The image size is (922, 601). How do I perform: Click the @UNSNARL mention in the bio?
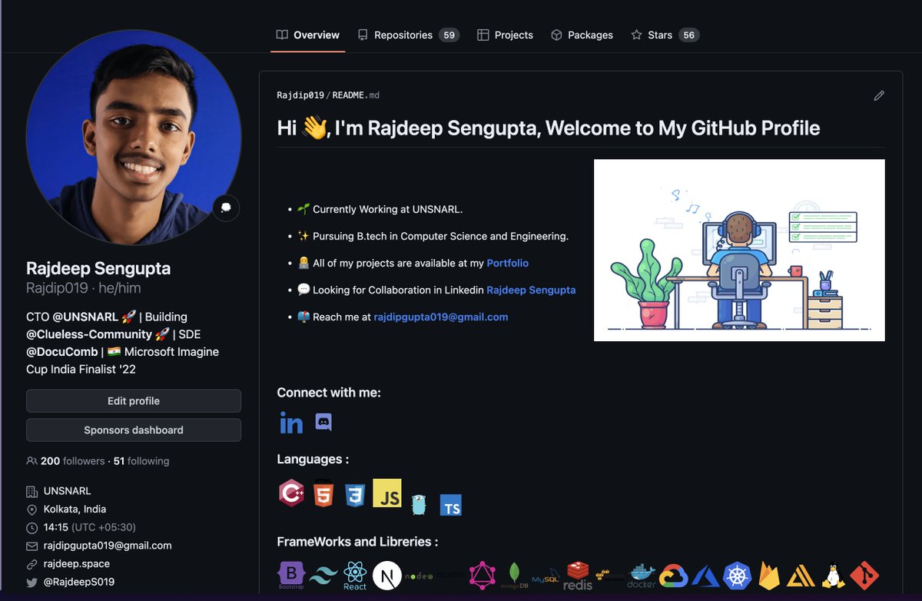coord(85,317)
